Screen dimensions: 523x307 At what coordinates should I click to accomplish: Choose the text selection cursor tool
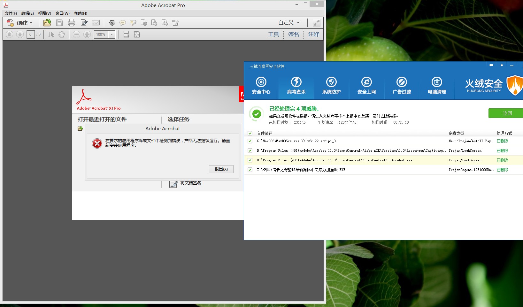tap(51, 34)
